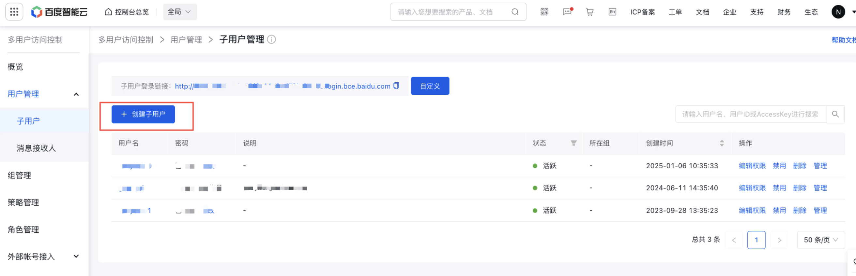
Task: Click 编辑权限 for the 2025-01-06 user
Action: coord(752,166)
